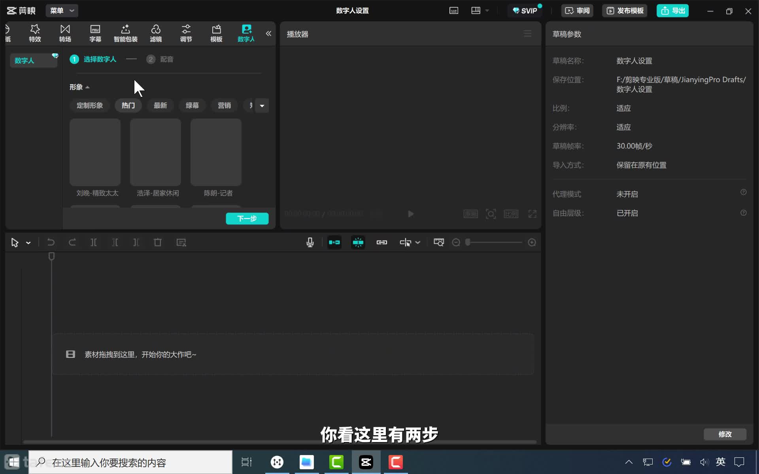
Task: Click the timeline caption-remove tool icon
Action: click(x=181, y=243)
